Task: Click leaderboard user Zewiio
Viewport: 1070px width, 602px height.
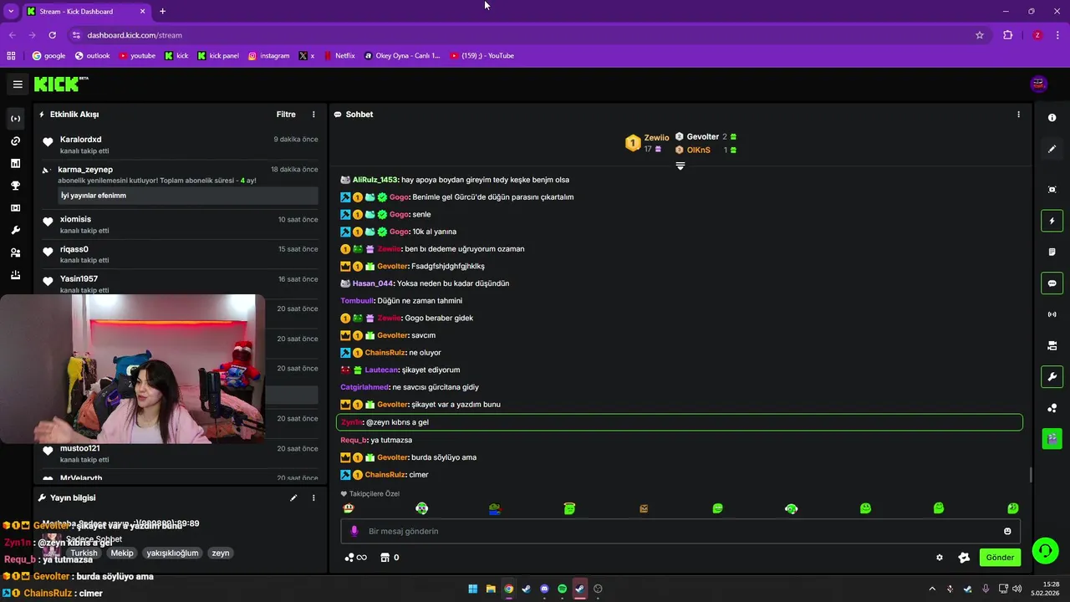Action: 656,138
